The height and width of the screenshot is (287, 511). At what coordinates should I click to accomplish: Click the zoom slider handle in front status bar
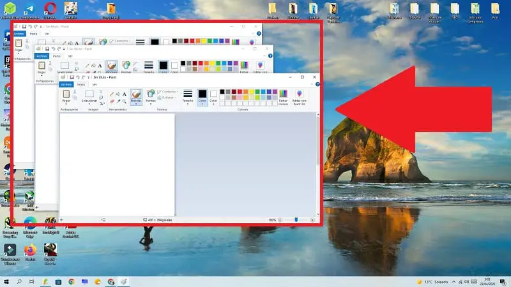(x=296, y=220)
